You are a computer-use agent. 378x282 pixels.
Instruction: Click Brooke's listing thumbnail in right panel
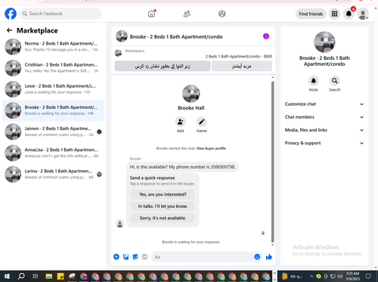click(x=324, y=42)
